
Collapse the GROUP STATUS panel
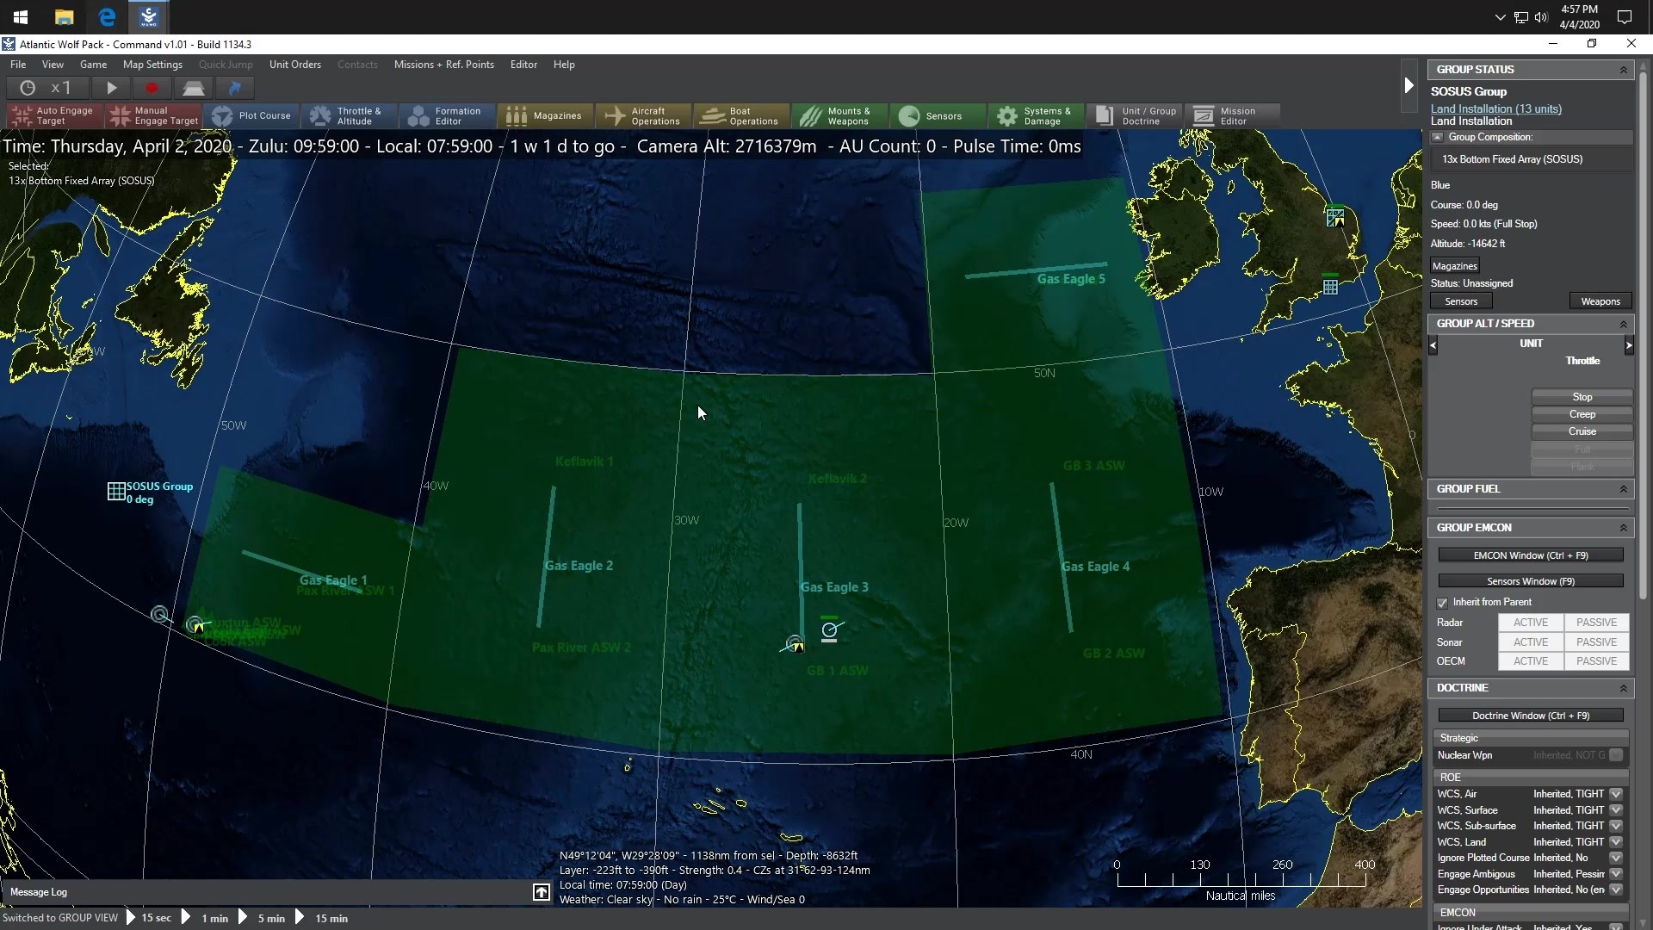tap(1624, 70)
